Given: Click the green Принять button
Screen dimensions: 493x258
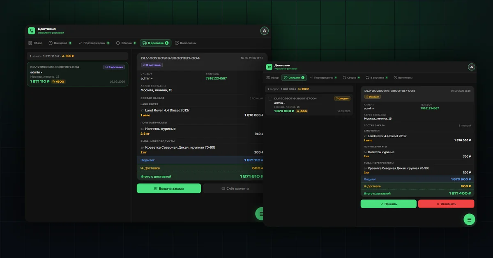Looking at the screenshot, I should tap(389, 204).
